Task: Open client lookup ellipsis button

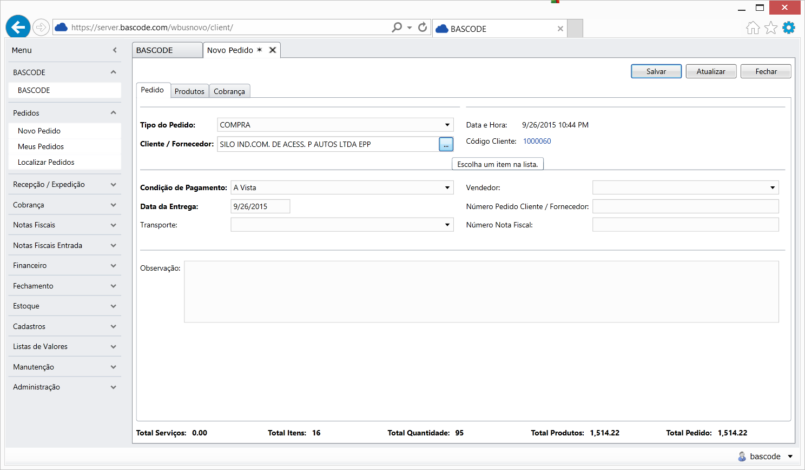Action: (x=446, y=144)
